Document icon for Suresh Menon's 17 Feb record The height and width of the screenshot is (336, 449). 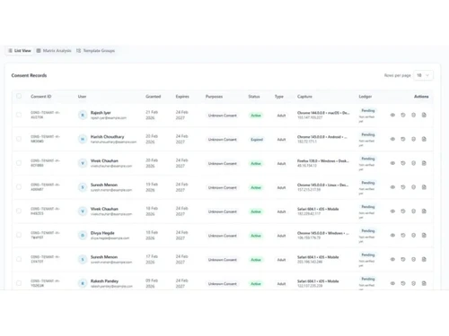click(424, 259)
